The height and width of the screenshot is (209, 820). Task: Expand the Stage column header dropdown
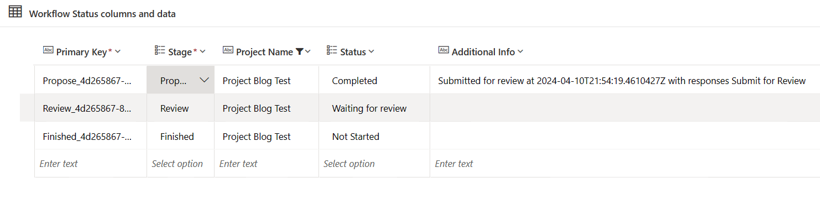pyautogui.click(x=202, y=51)
